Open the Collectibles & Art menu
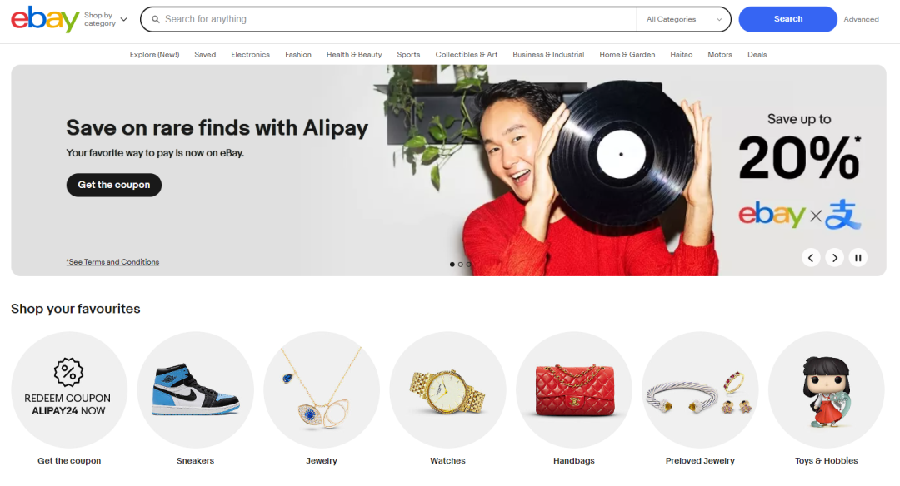This screenshot has width=900, height=486. pyautogui.click(x=466, y=54)
